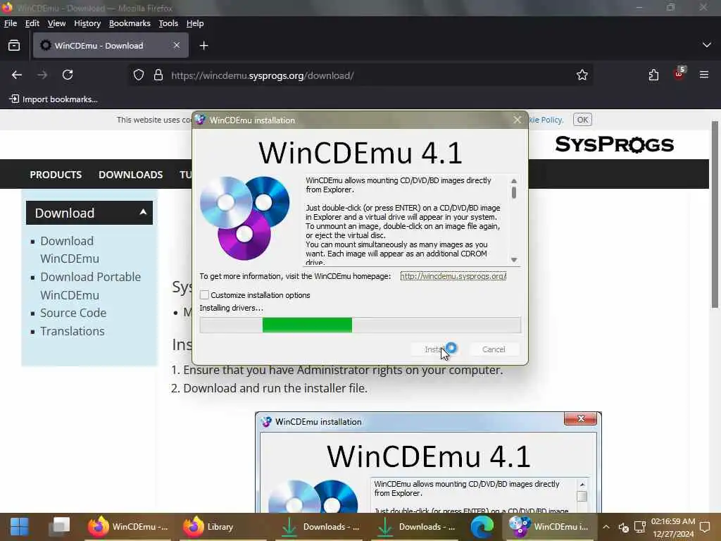Open the notification center icon
This screenshot has width=721, height=541.
point(705,527)
